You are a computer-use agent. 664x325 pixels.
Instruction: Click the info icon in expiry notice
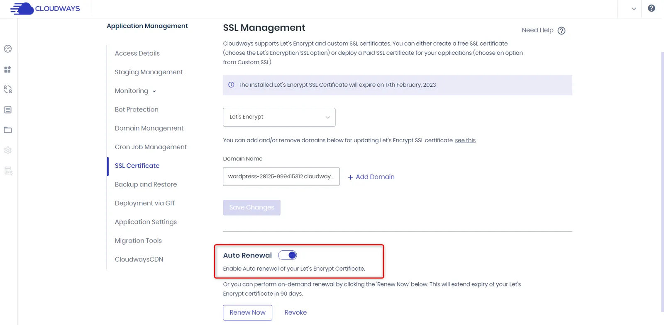pyautogui.click(x=231, y=85)
